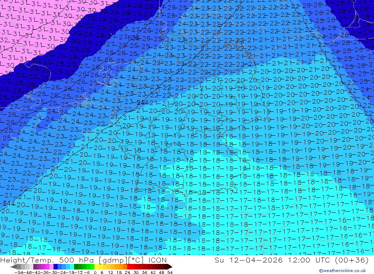The width and height of the screenshot is (374, 274).
Task: Click the grey left arrow end of the legend
Action: 14,267
